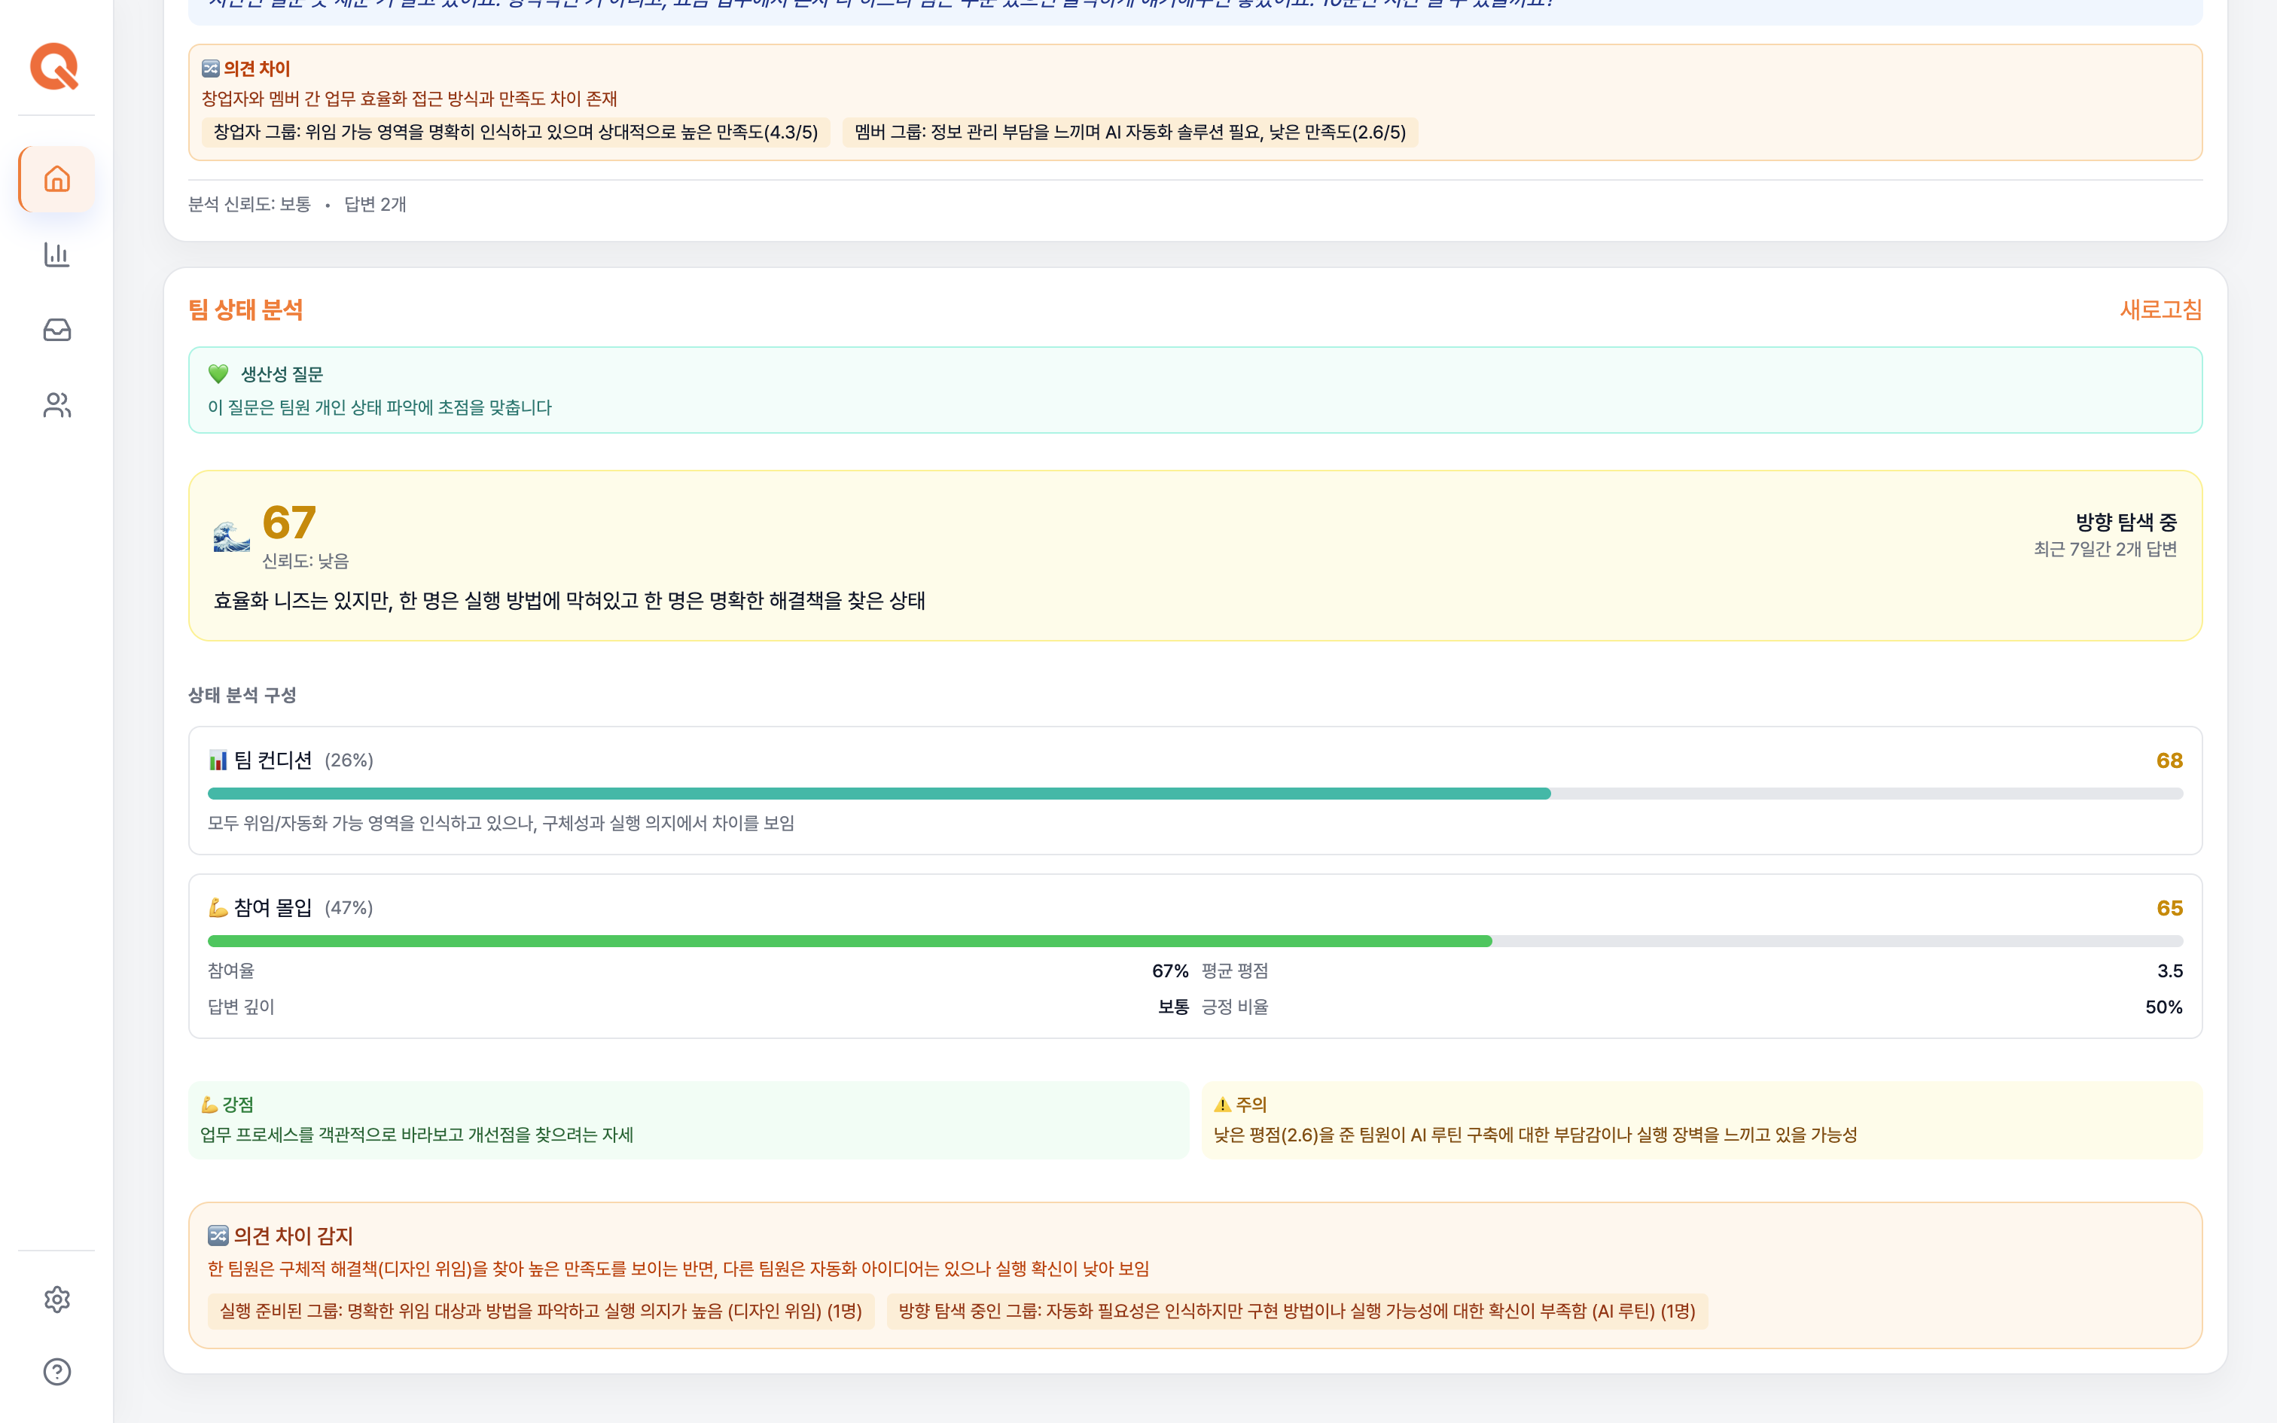Click the 팀 컨디션 teal progress bar
The width and height of the screenshot is (2277, 1423).
pyautogui.click(x=879, y=794)
